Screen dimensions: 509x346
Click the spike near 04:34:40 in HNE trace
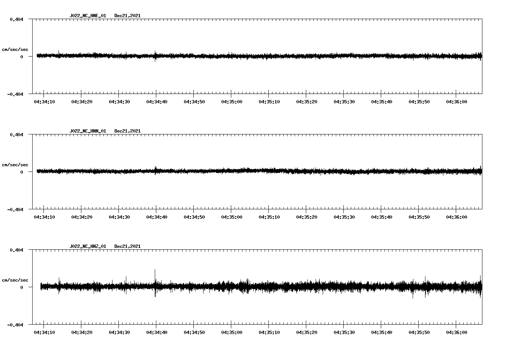coord(155,56)
